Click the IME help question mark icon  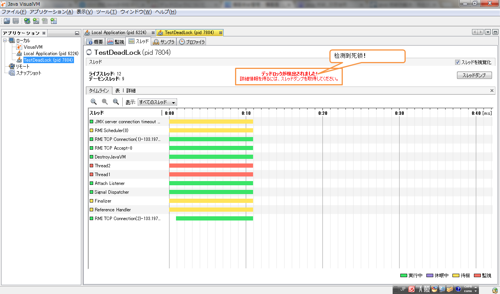(x=458, y=289)
